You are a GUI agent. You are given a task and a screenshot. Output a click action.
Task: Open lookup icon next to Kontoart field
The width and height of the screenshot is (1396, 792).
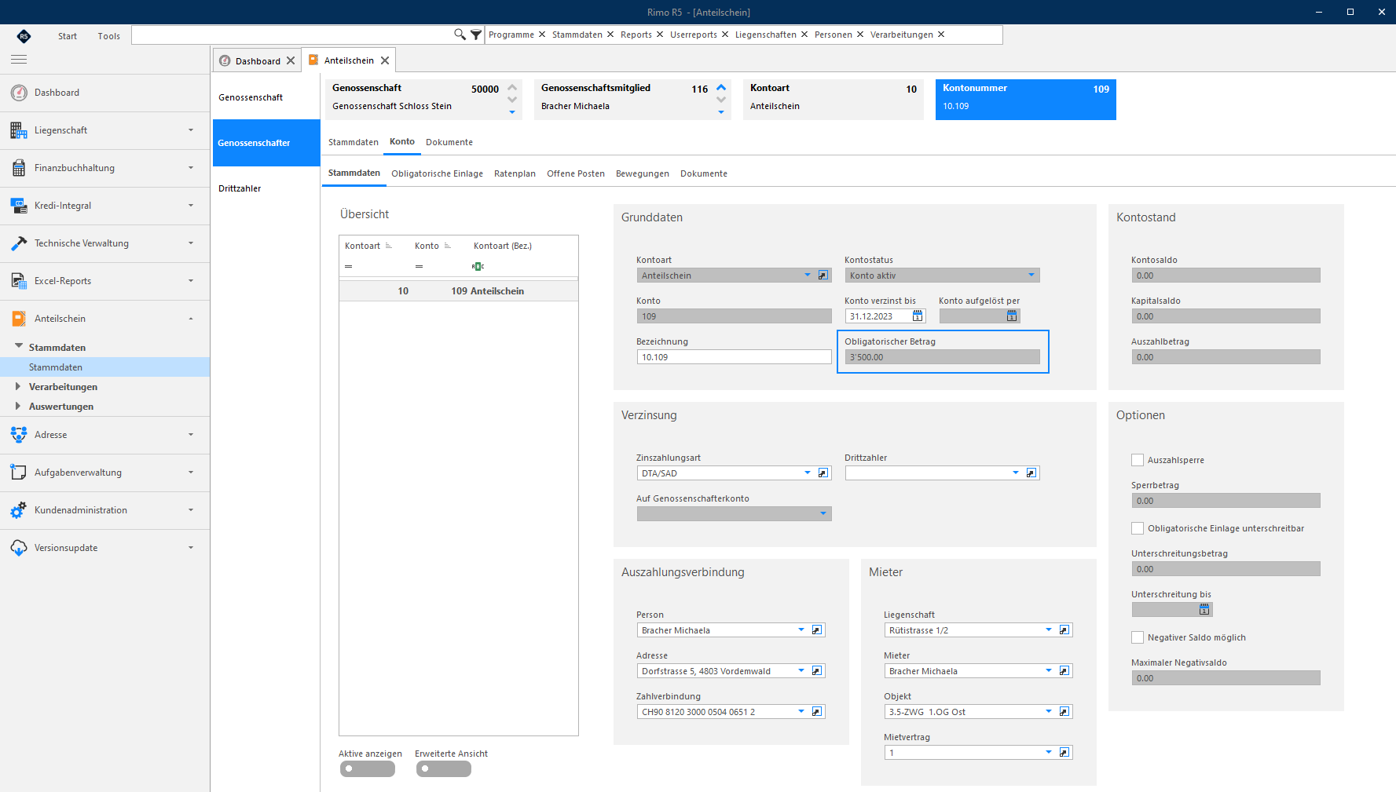pyautogui.click(x=823, y=276)
